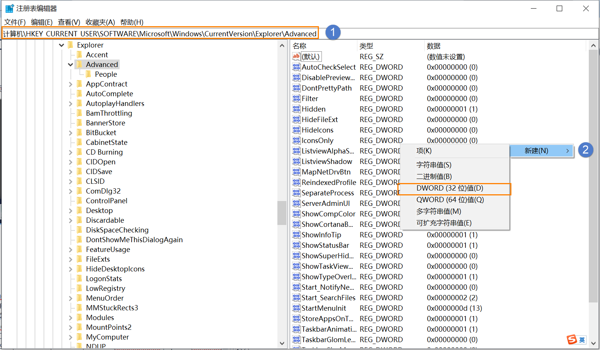The width and height of the screenshot is (600, 350).
Task: Click the DontPrettyPath DWORD icon
Action: tap(296, 88)
